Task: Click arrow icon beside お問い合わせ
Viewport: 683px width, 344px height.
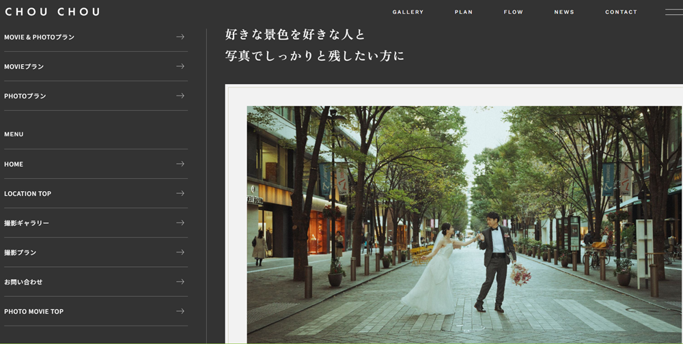Action: [180, 281]
